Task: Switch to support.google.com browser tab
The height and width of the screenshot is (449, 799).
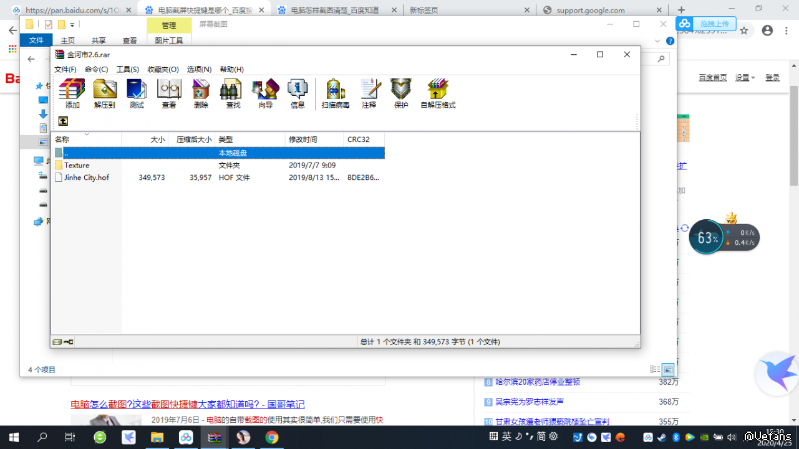Action: click(590, 10)
